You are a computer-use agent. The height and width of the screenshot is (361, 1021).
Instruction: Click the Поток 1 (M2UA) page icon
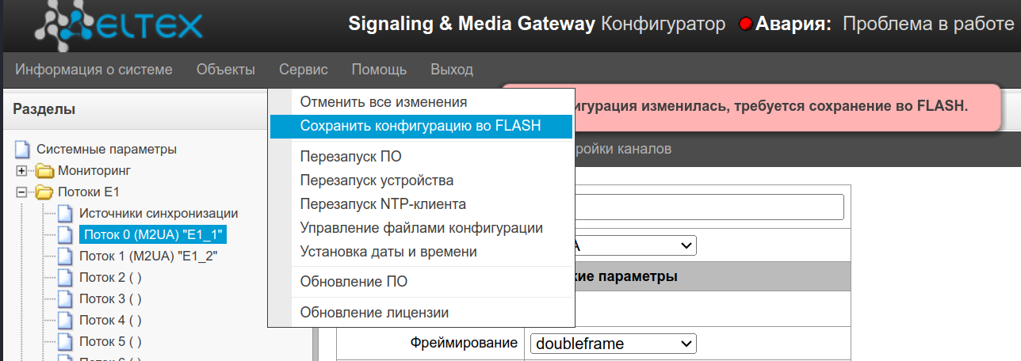point(65,256)
